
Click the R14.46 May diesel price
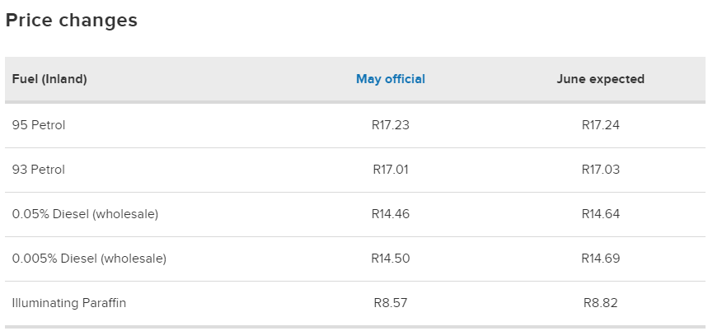coord(391,214)
